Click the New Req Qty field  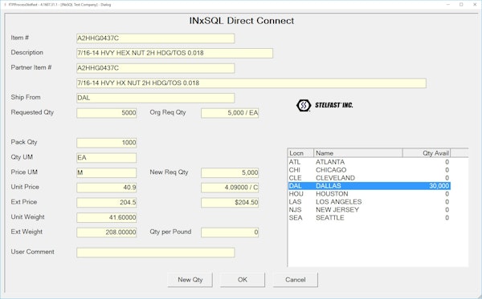230,172
